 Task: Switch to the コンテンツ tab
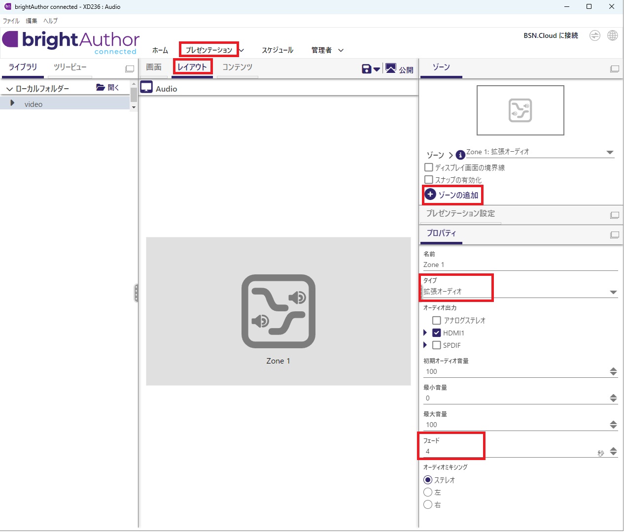pyautogui.click(x=237, y=67)
